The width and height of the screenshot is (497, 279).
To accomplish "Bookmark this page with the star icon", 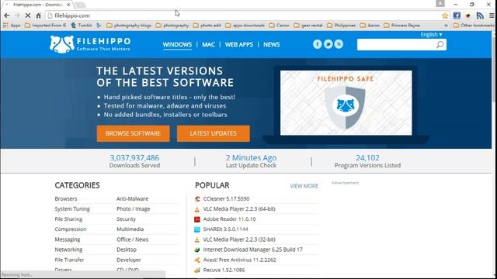I will (445, 15).
